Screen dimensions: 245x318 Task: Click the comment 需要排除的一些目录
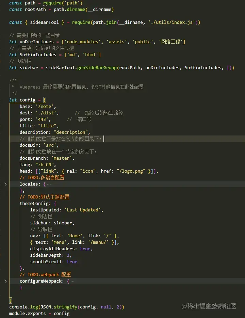[34, 35]
